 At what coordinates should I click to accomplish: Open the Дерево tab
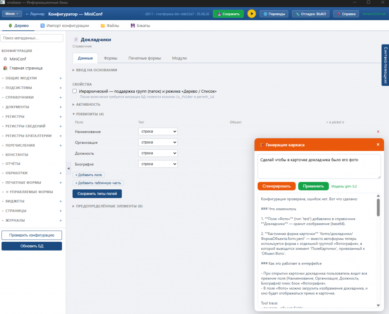click(19, 25)
